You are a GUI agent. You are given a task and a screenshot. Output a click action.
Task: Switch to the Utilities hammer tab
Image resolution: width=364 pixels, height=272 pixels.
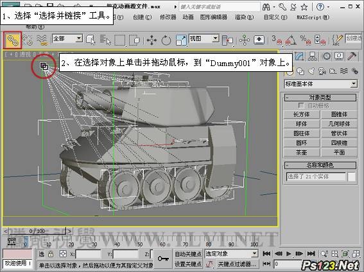click(x=352, y=56)
